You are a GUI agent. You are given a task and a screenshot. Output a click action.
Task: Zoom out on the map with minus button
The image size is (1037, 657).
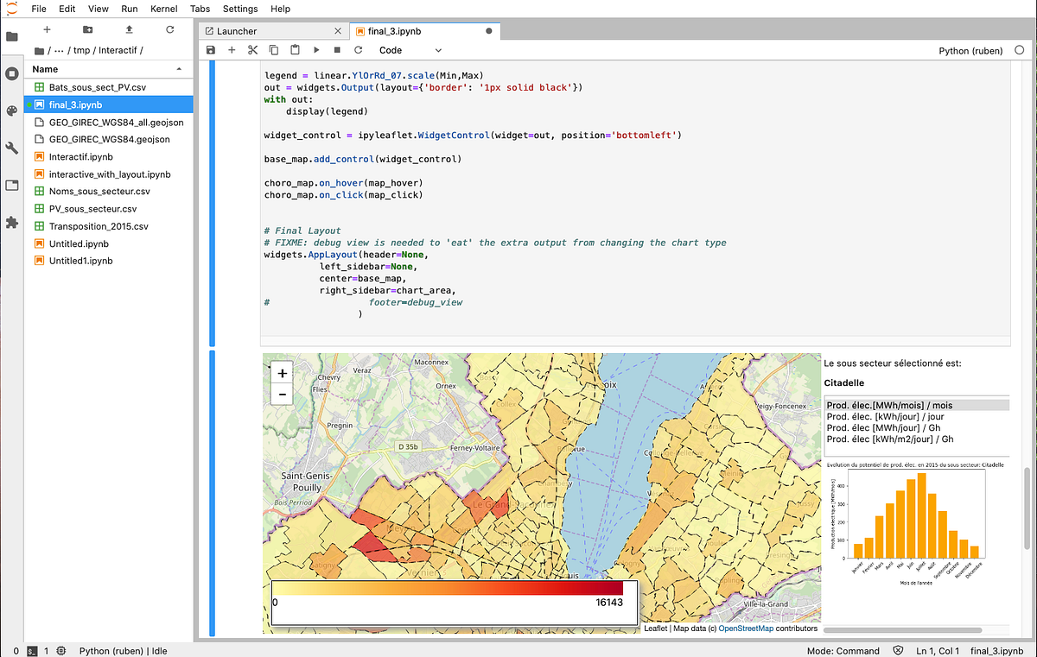tap(281, 394)
